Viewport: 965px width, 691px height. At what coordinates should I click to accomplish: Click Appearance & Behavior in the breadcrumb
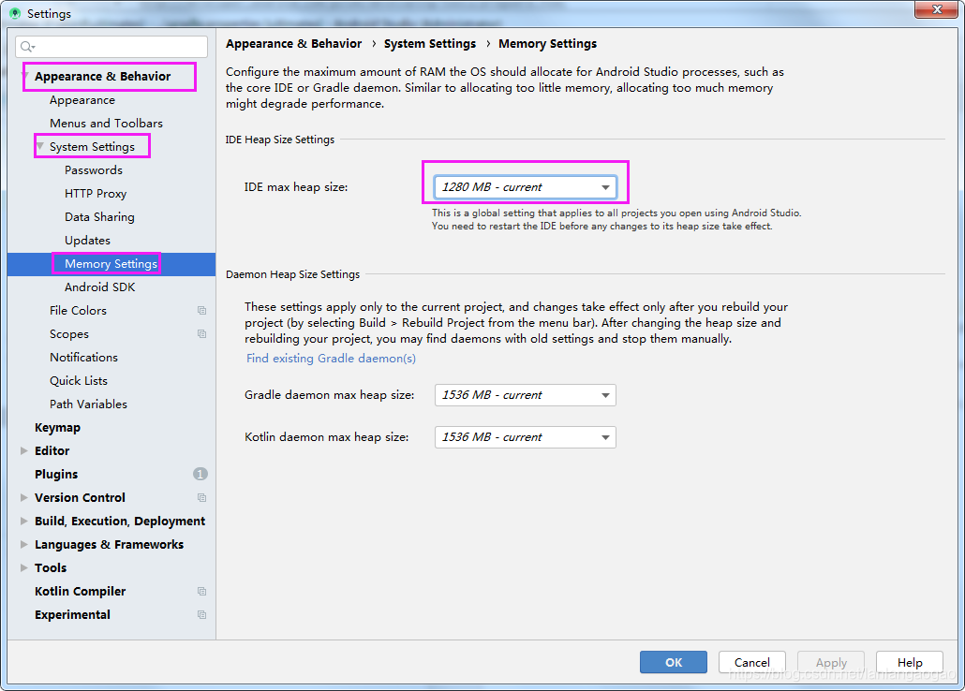293,44
